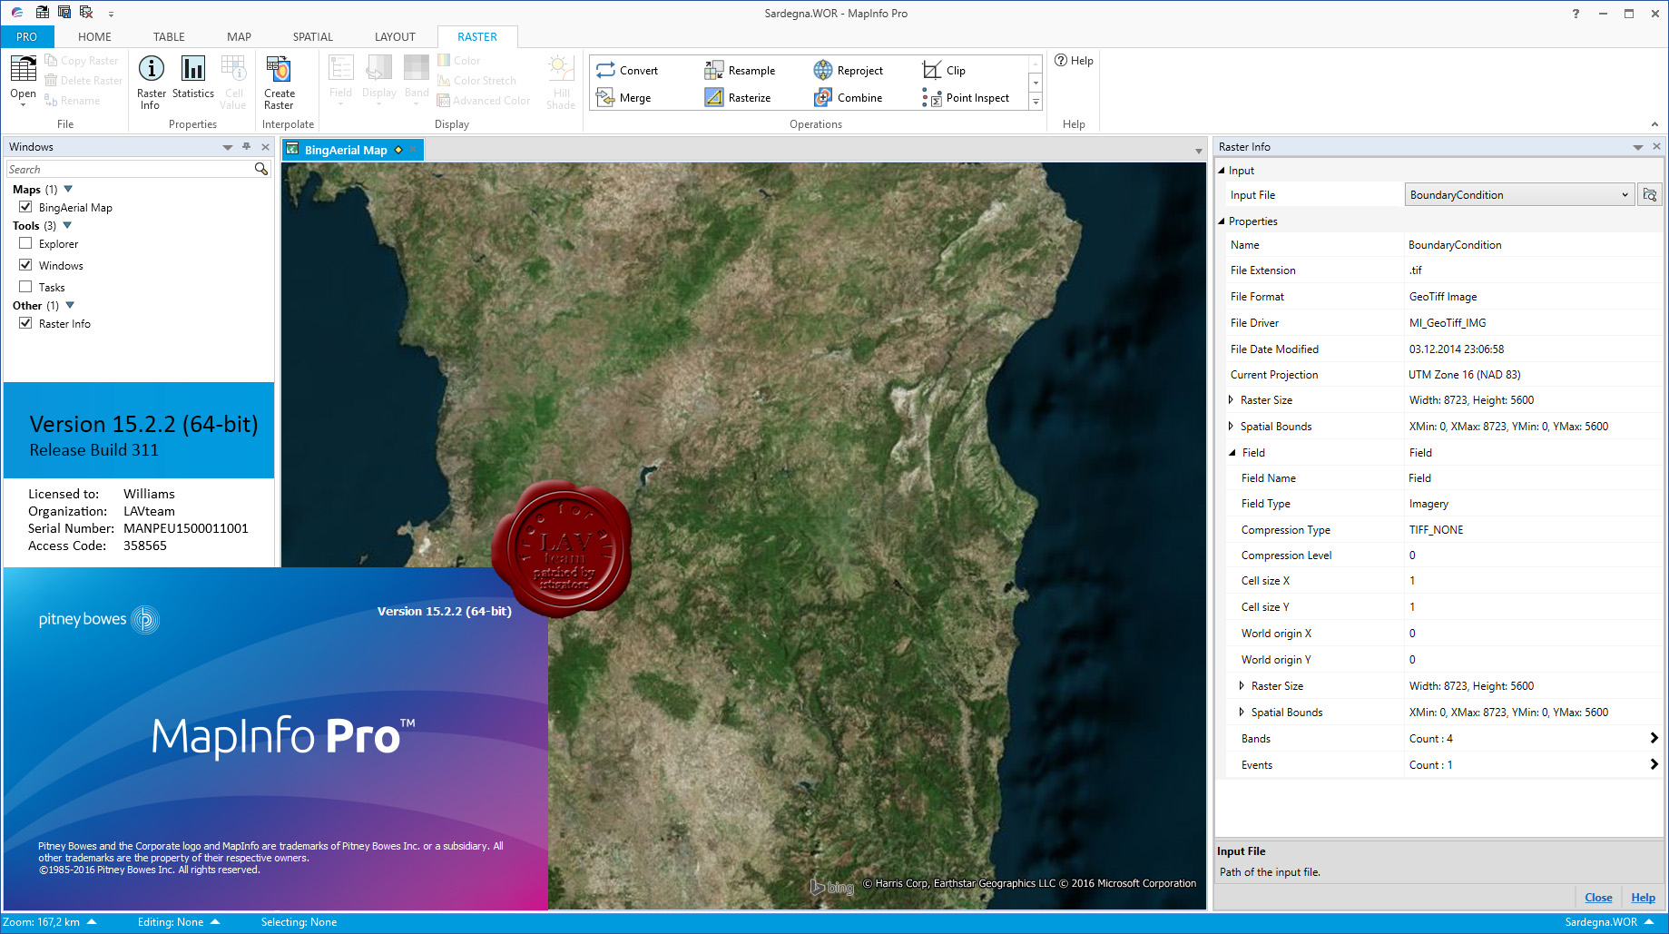Open the Statistics tool
Viewport: 1669px width, 934px height.
[x=193, y=77]
